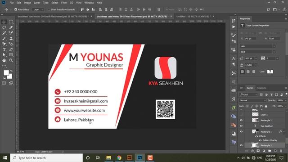
Task: Click align top edges icon in options bar
Action: pos(82,9)
